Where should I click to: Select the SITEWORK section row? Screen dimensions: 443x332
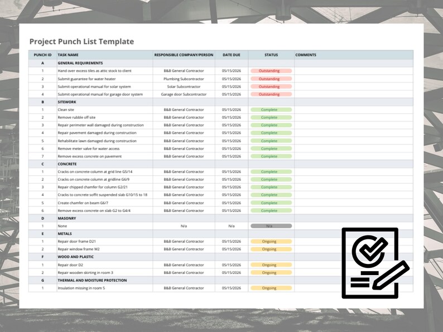click(x=220, y=102)
